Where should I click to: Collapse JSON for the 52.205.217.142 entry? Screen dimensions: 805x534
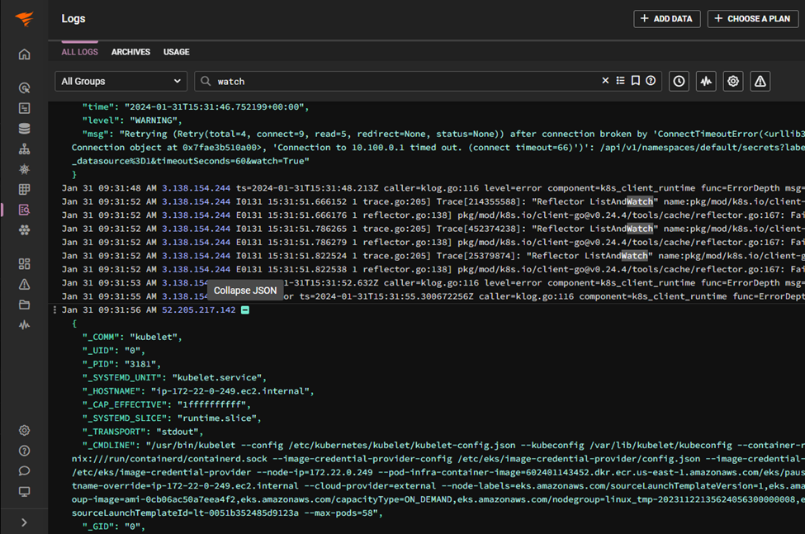(x=245, y=310)
